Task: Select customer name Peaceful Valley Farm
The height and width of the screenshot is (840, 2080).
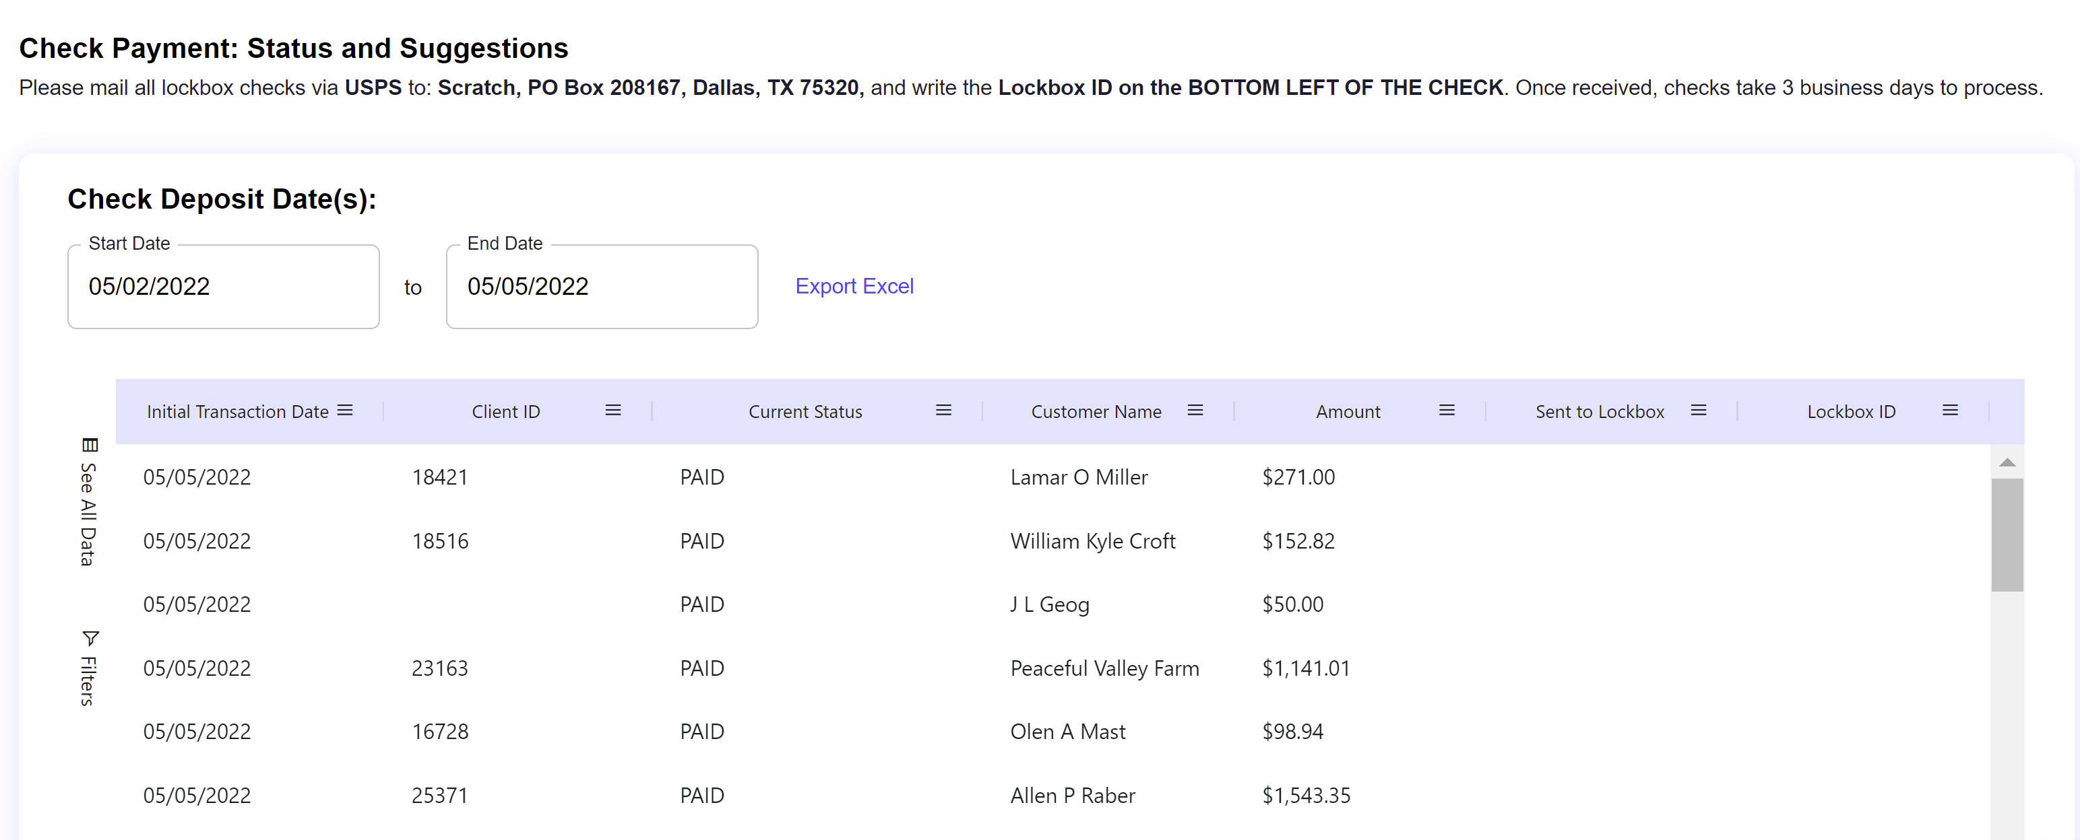Action: point(1104,668)
